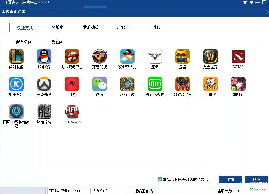The height and width of the screenshot is (194, 269).
Task: Click the 腾讯QQ penguin icon
Action: pos(44,56)
